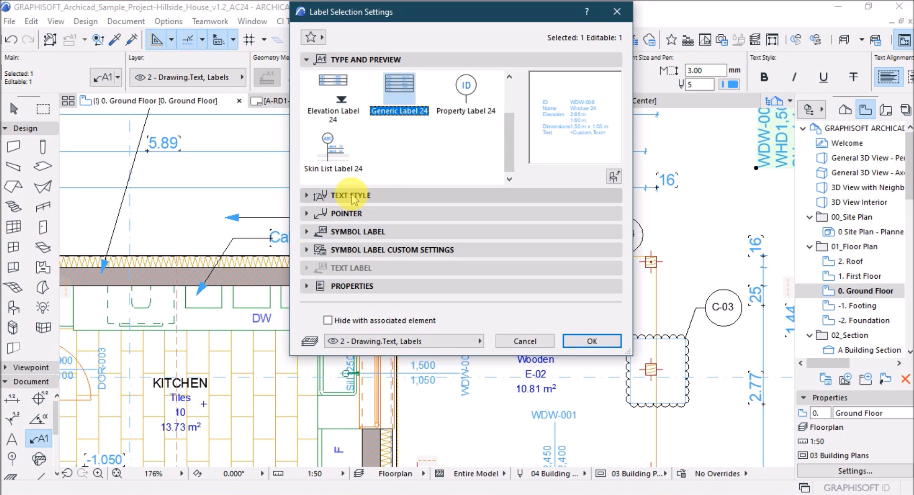The height and width of the screenshot is (495, 914).
Task: Enable Hide with associated element checkbox
Action: (328, 320)
